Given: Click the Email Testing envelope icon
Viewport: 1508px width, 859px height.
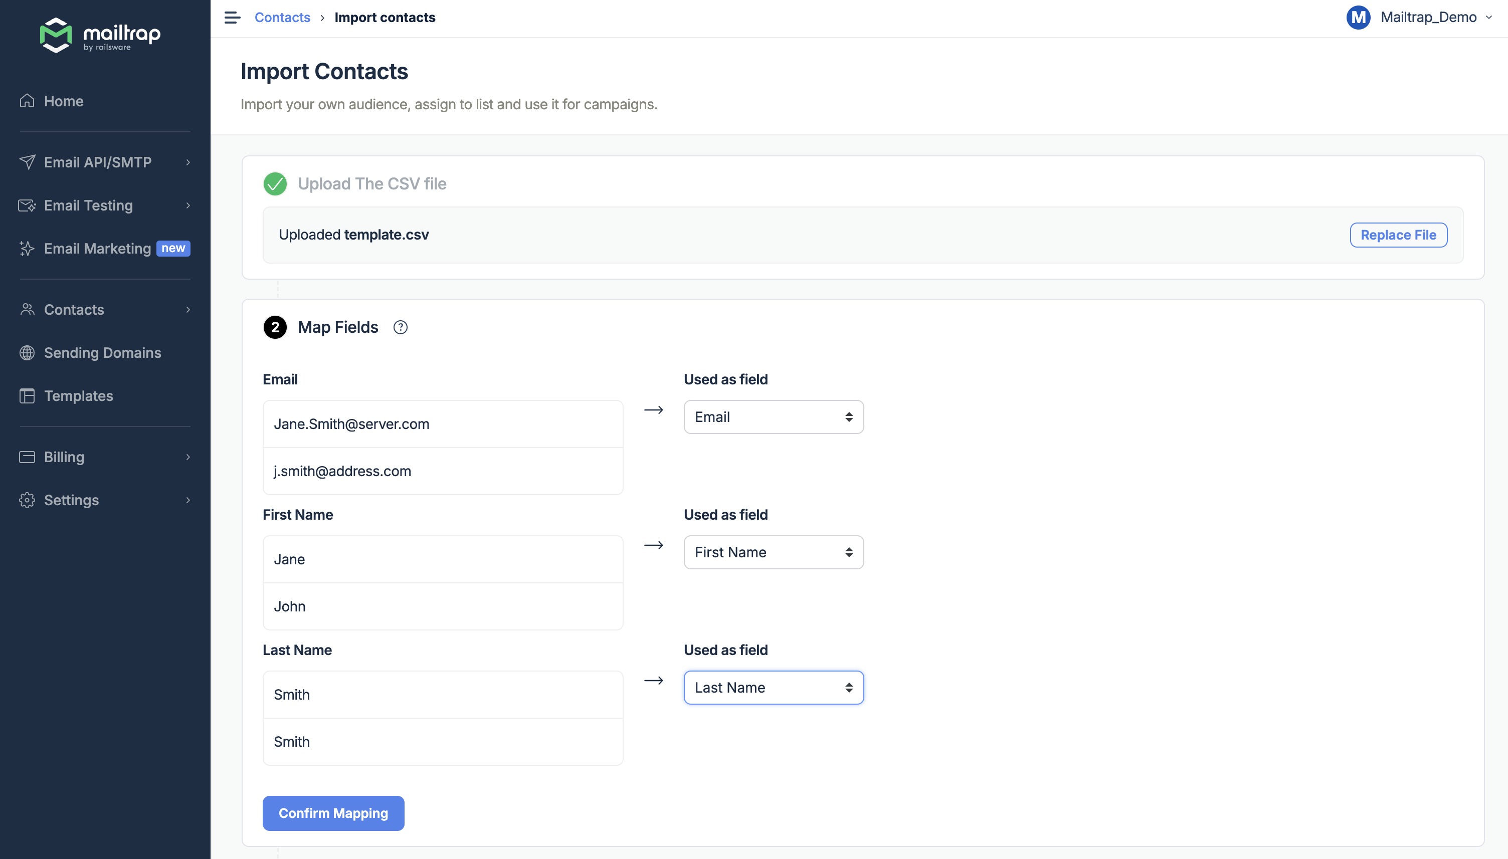Looking at the screenshot, I should coord(27,205).
